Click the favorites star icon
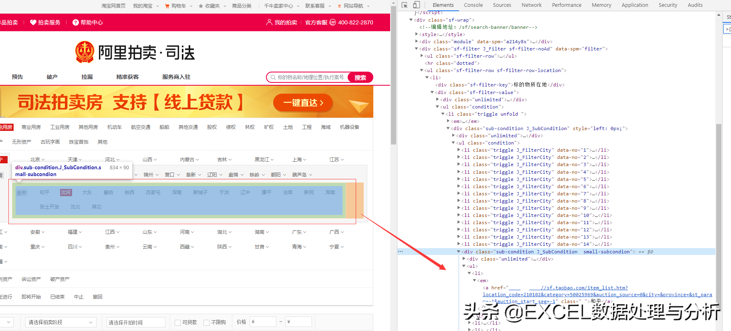731x331 pixels. [x=201, y=6]
